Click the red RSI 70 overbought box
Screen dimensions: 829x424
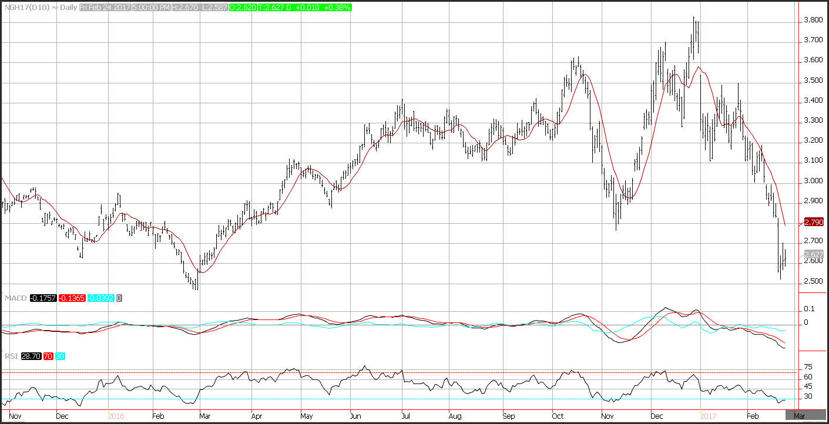point(48,356)
